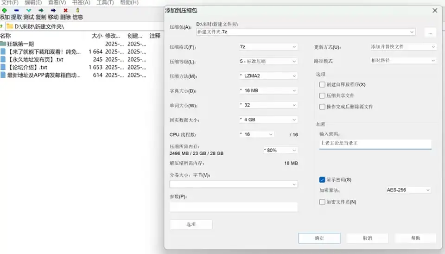This screenshot has height=254, width=445.
Task: Click the size value 1 664
Action: (x=95, y=51)
